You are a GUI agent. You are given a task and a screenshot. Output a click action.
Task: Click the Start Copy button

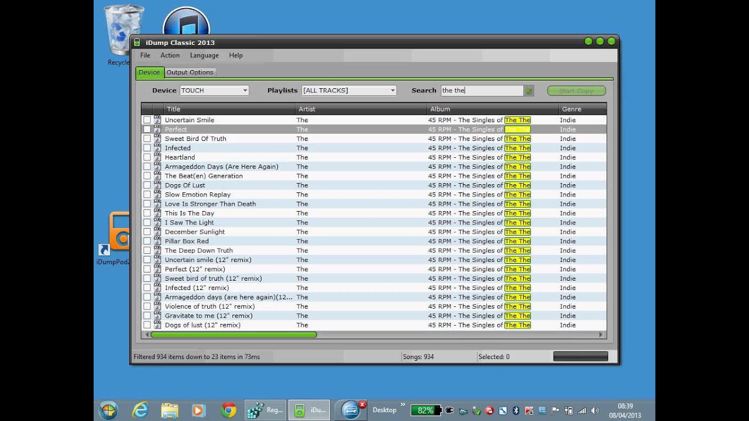pos(576,91)
